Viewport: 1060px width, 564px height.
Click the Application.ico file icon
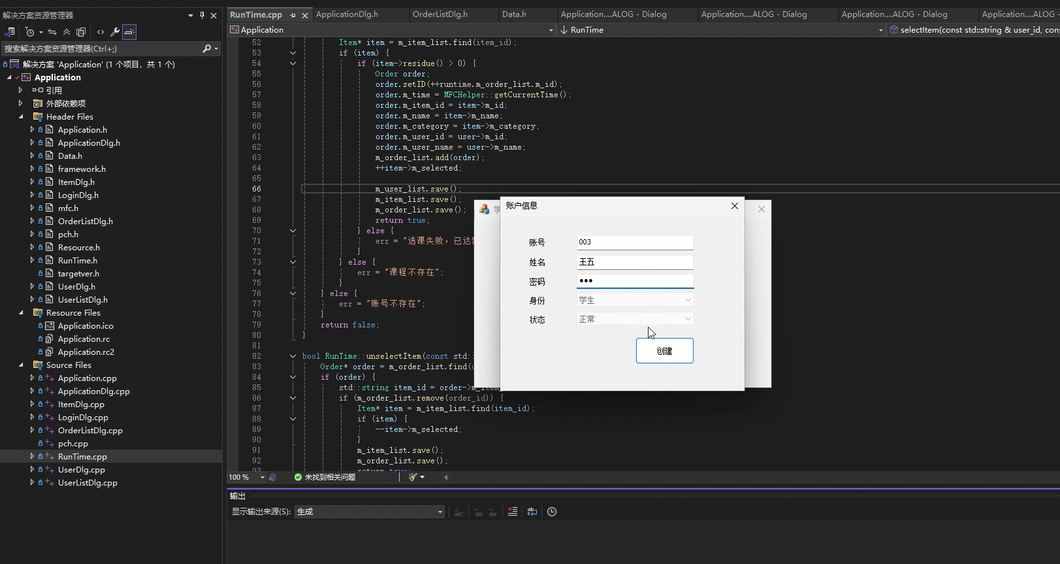[x=50, y=325]
